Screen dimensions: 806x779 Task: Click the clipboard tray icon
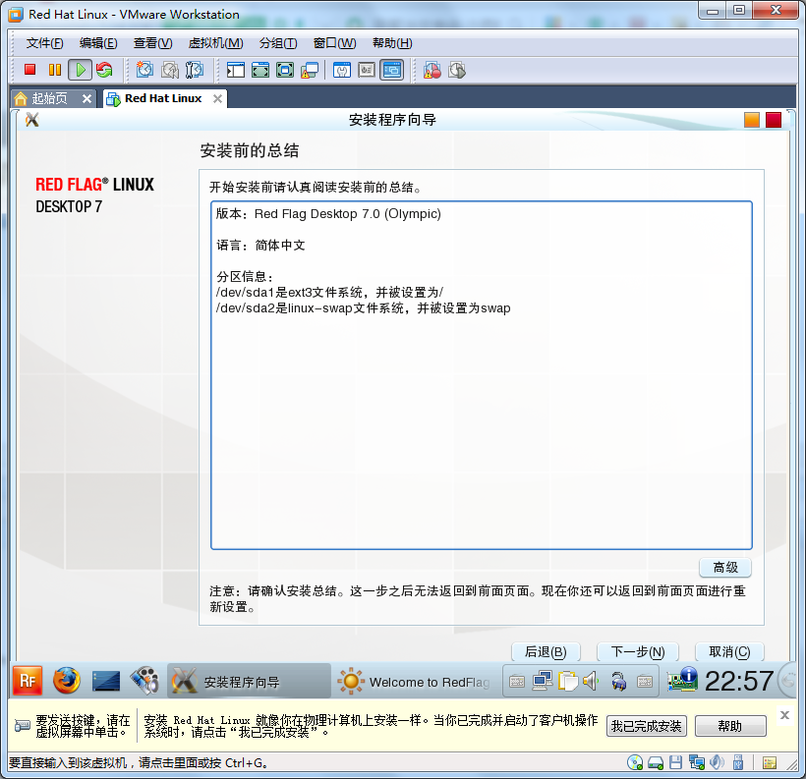(568, 682)
